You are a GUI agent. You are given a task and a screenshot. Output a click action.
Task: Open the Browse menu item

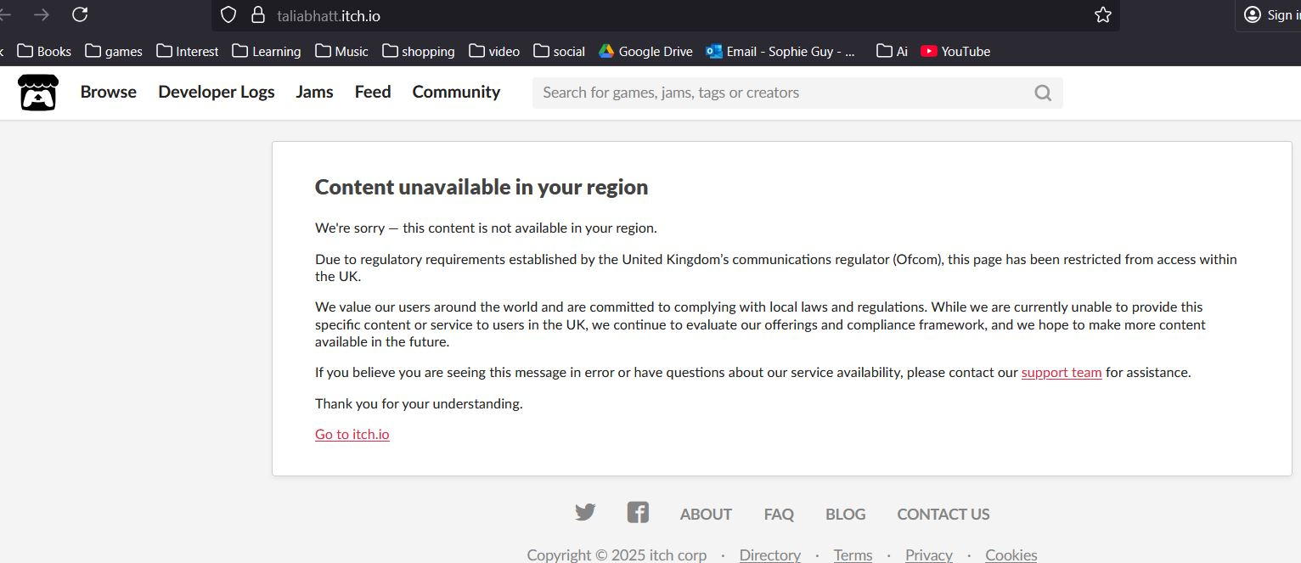click(108, 92)
